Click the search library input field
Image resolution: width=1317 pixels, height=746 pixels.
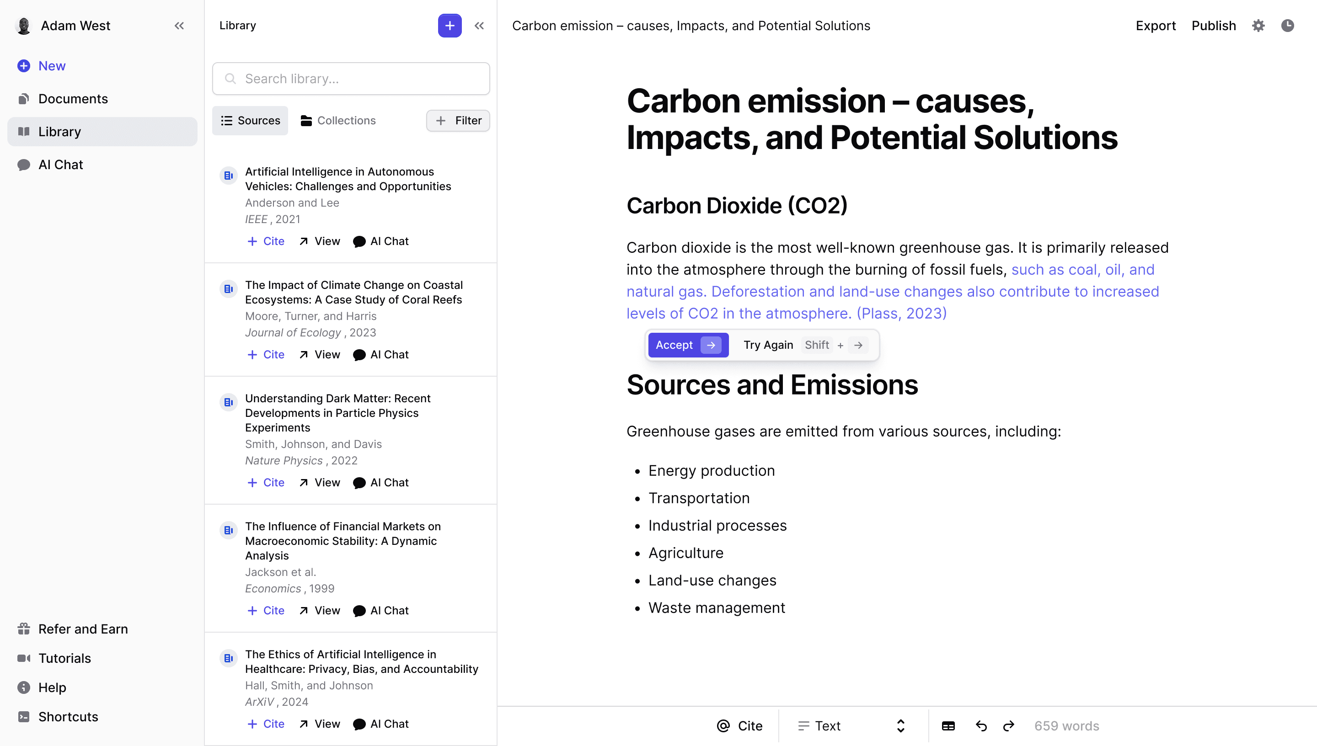pyautogui.click(x=351, y=78)
